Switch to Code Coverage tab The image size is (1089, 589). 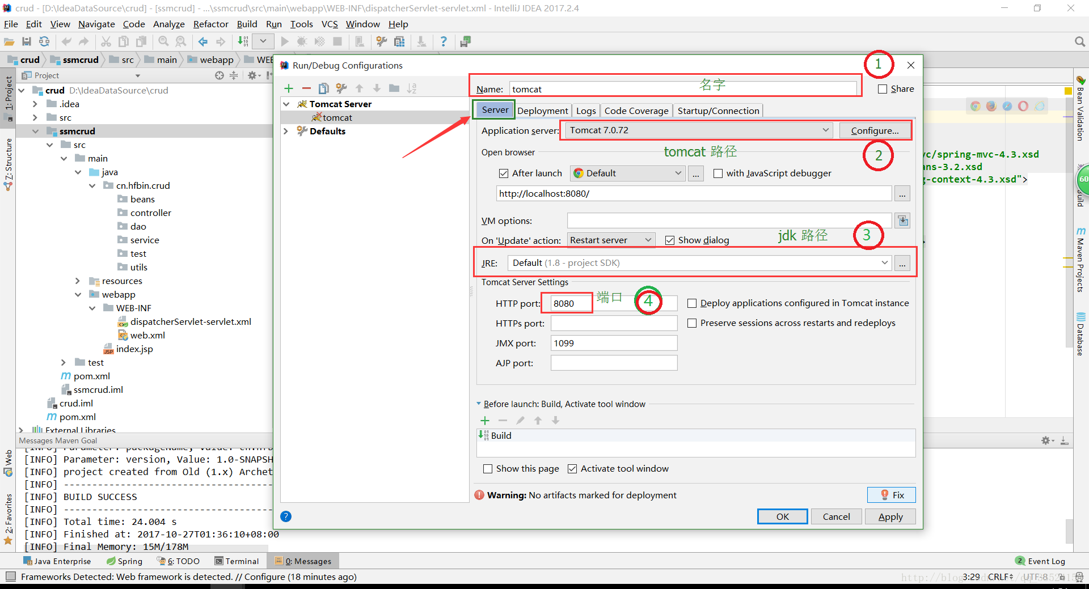point(636,111)
